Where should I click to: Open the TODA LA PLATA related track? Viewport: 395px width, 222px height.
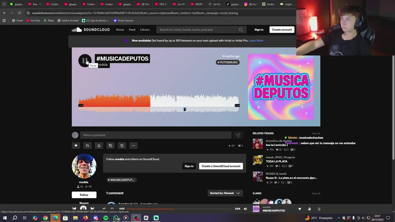point(276,161)
